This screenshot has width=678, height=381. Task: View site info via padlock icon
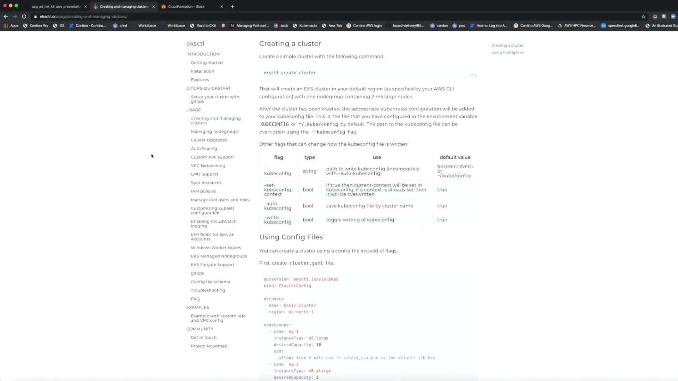(35, 17)
